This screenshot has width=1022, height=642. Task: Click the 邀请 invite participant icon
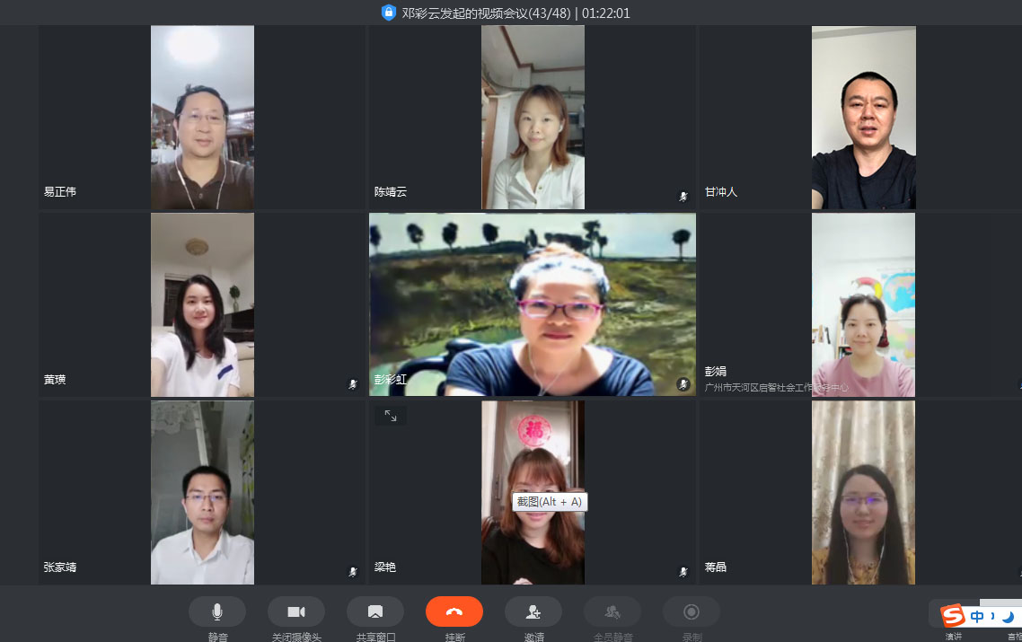click(533, 611)
